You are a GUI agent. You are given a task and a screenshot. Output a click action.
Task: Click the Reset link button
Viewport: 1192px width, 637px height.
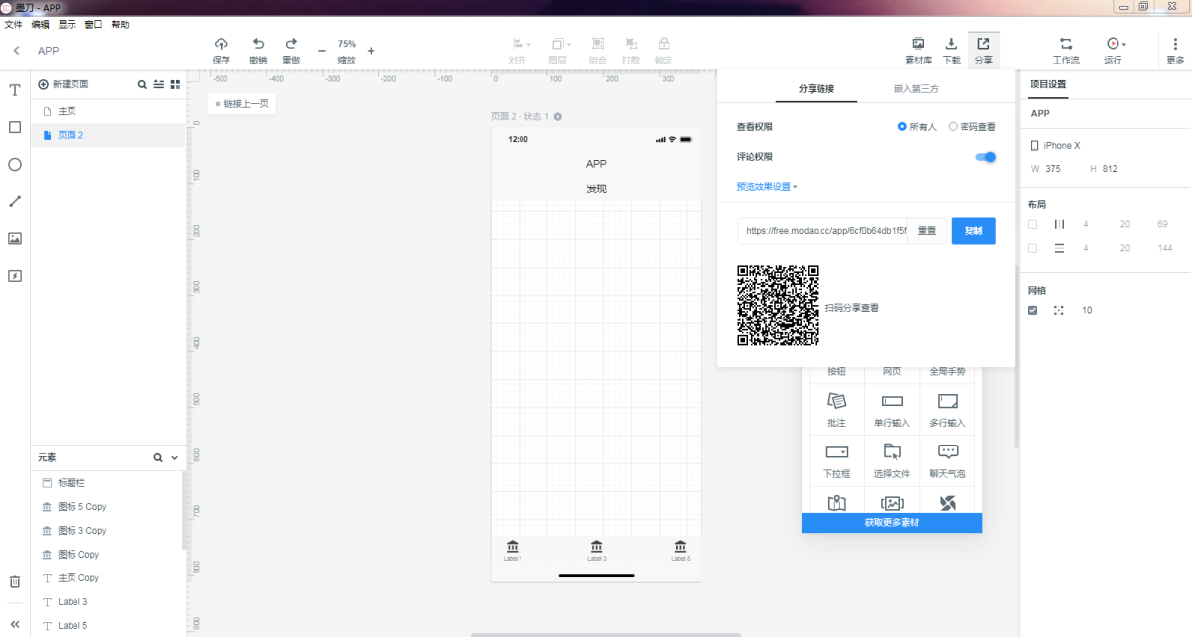(926, 231)
